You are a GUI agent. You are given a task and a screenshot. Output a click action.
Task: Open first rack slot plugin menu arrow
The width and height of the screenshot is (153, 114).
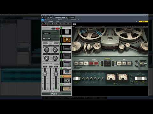(x=70, y=28)
